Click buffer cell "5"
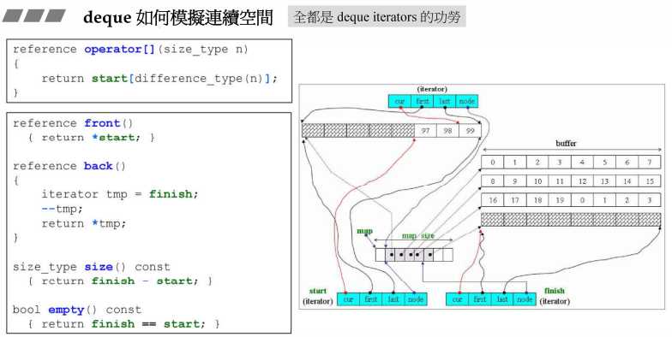Image resolution: width=672 pixels, height=337 pixels. point(605,163)
